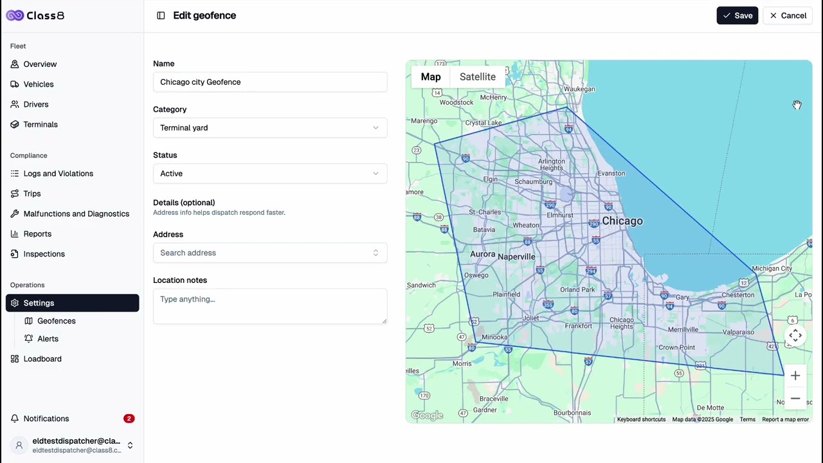This screenshot has width=823, height=463.
Task: Click the Reports chart icon
Action: point(15,234)
